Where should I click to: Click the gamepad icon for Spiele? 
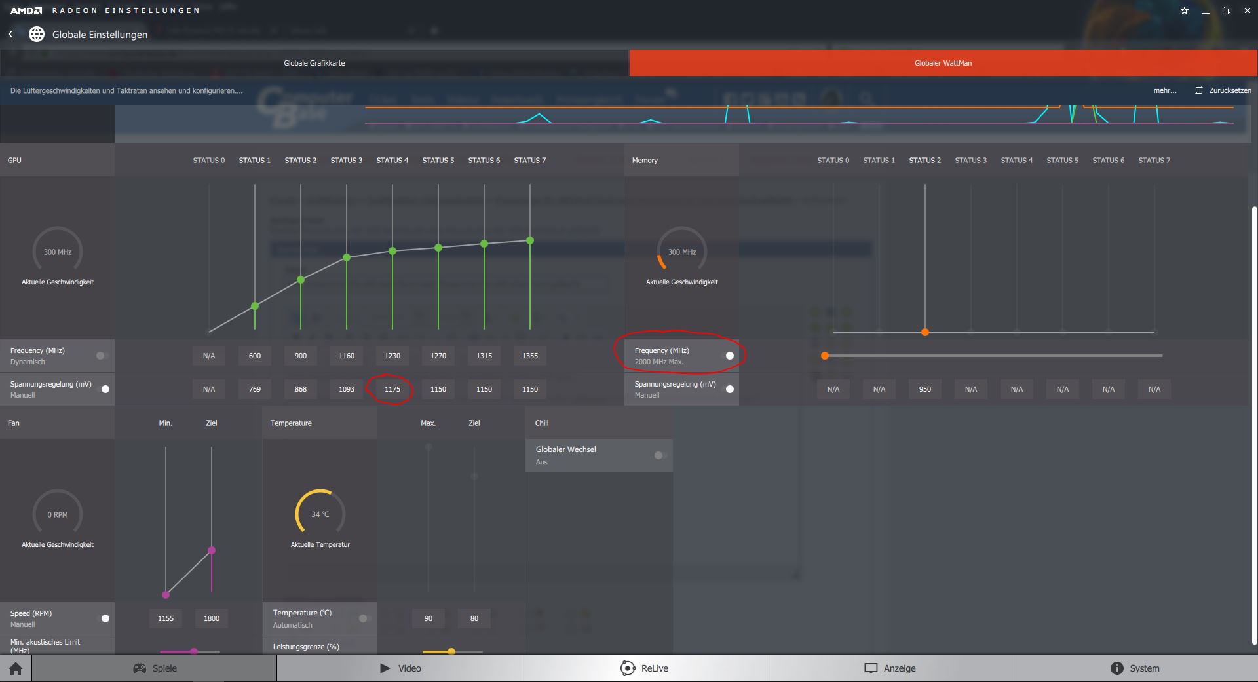[x=140, y=668]
